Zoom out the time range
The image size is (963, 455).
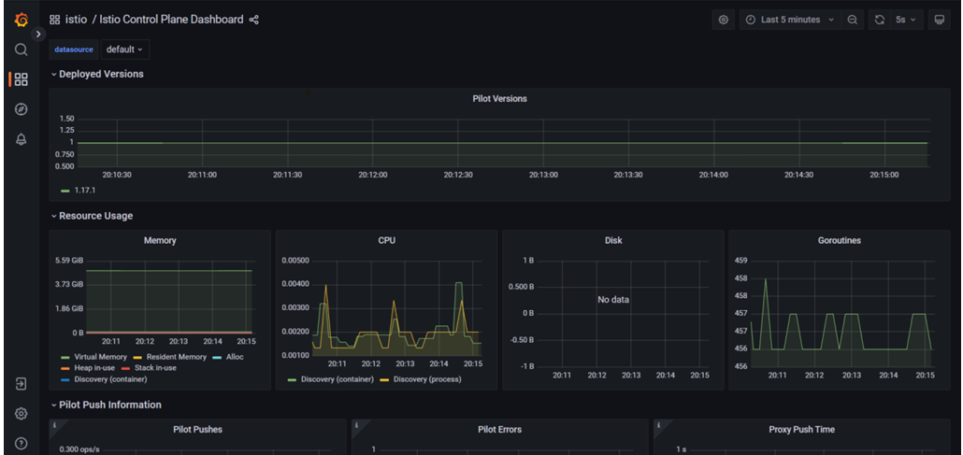853,20
